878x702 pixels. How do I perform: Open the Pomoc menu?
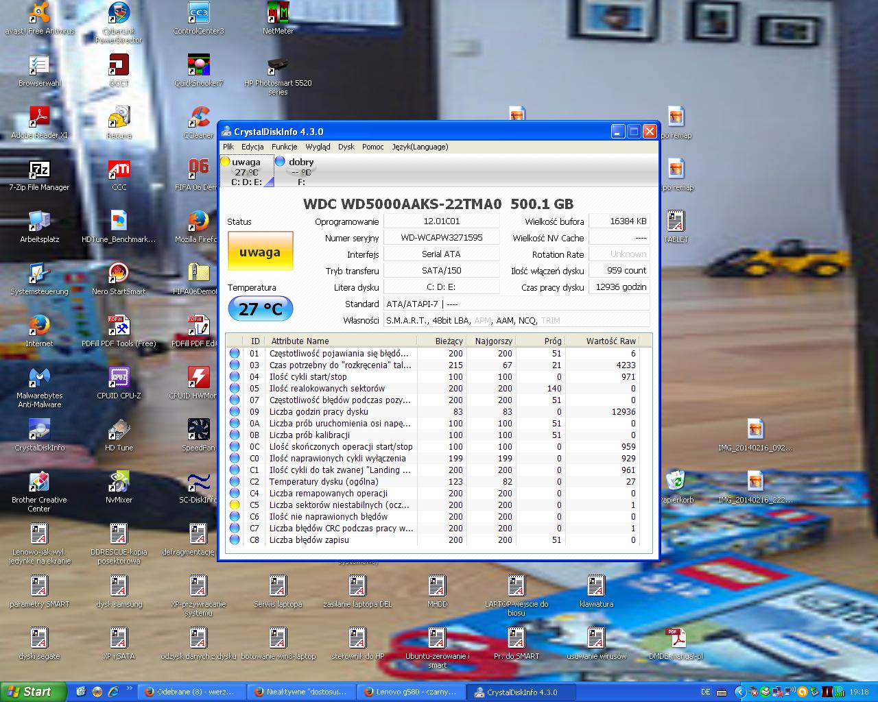pos(373,147)
